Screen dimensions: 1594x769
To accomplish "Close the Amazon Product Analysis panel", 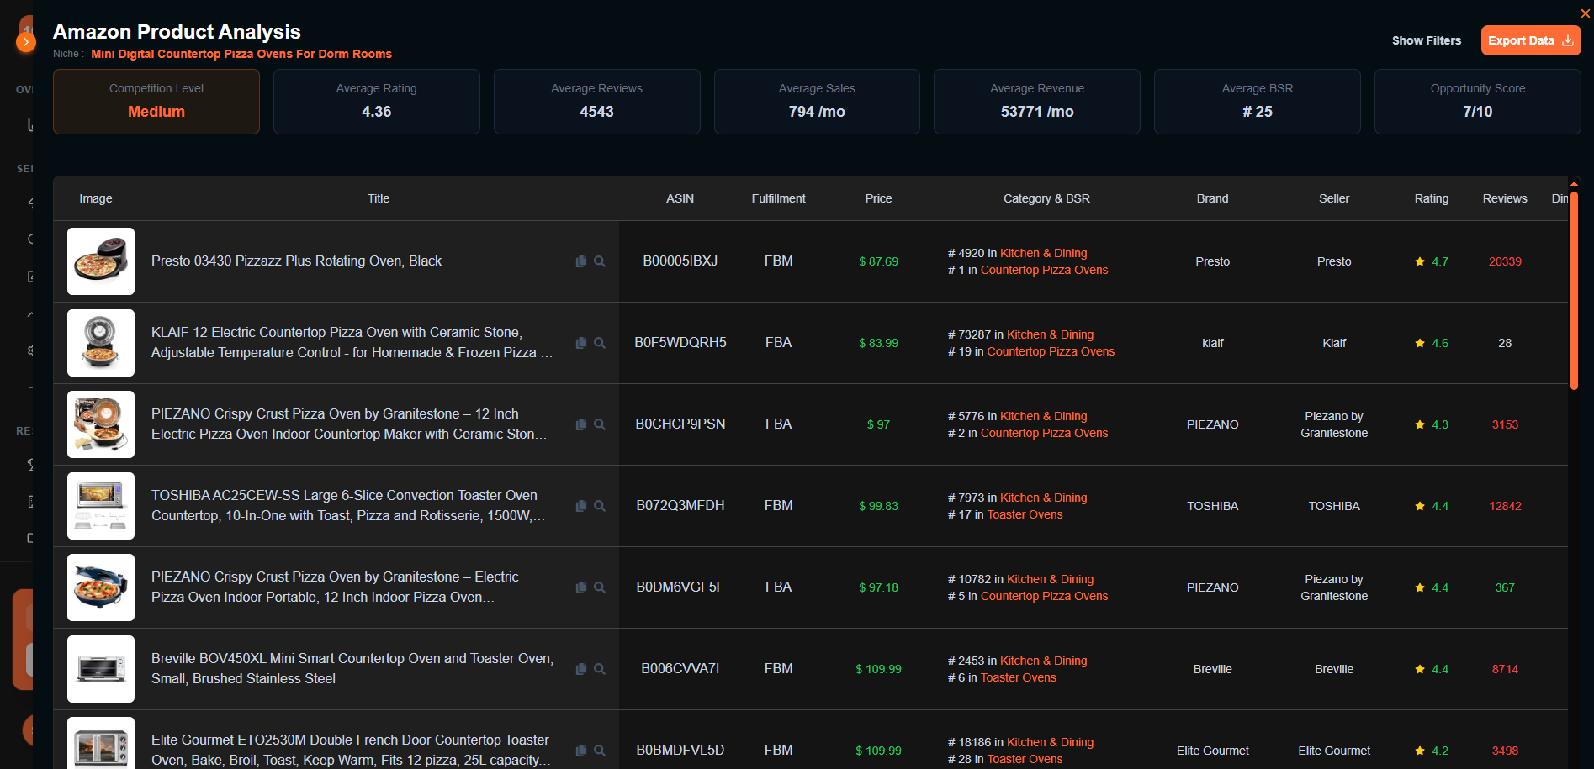I will (1586, 13).
